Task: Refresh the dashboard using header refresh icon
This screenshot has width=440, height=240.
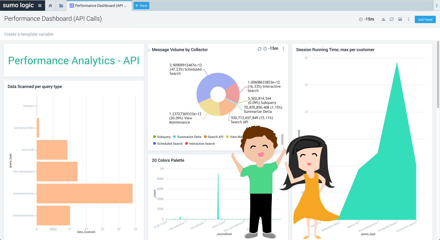Action: [x=392, y=19]
